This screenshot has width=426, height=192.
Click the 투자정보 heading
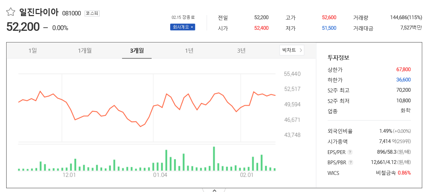338,57
